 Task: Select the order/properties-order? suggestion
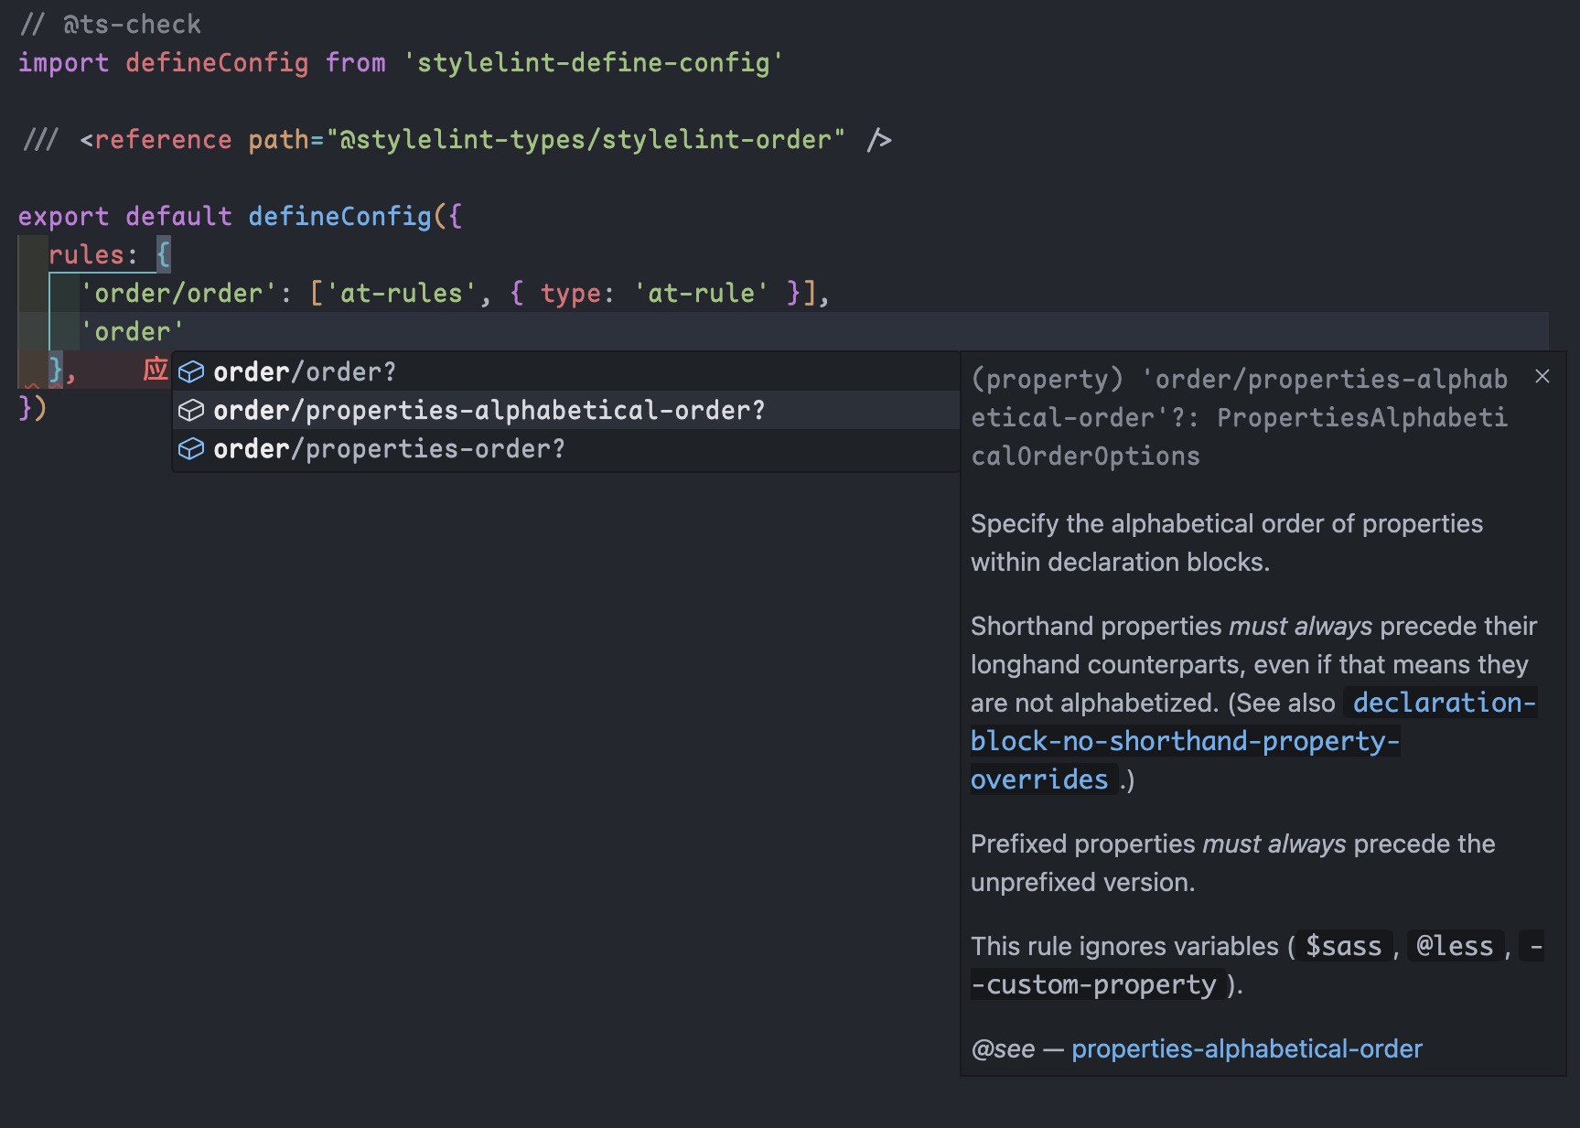[565, 448]
